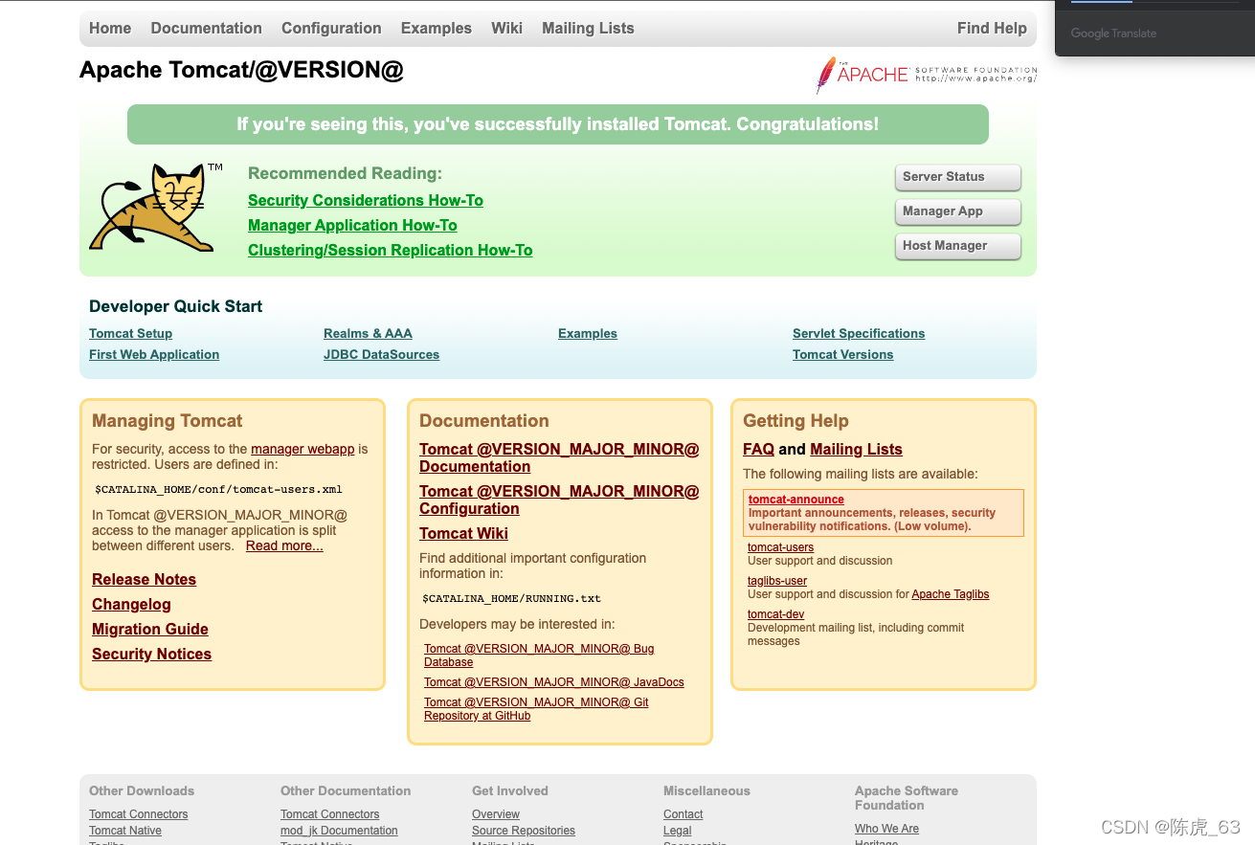This screenshot has width=1255, height=845.
Task: Open the Tomcat JavaDocs link
Action: (x=554, y=682)
